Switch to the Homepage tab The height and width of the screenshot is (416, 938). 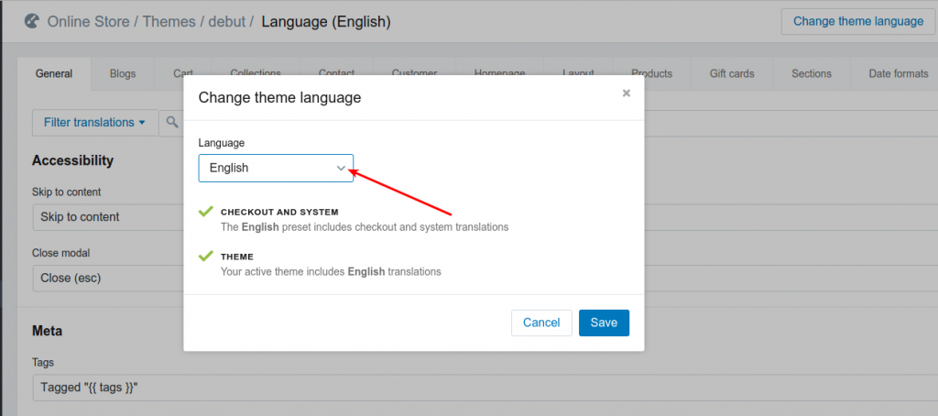499,73
